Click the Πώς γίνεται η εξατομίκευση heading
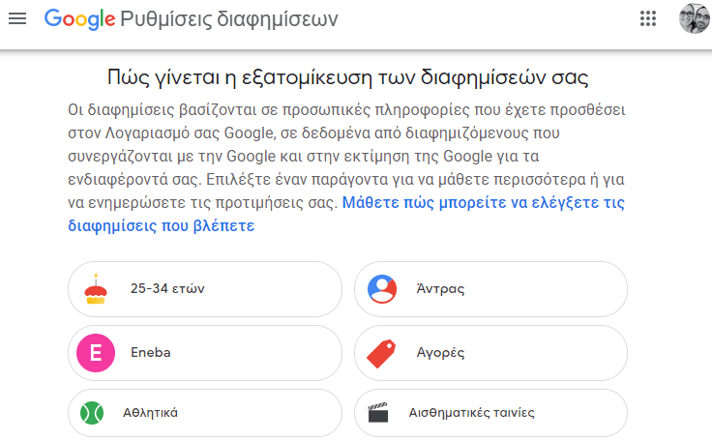The image size is (712, 441). (x=348, y=77)
